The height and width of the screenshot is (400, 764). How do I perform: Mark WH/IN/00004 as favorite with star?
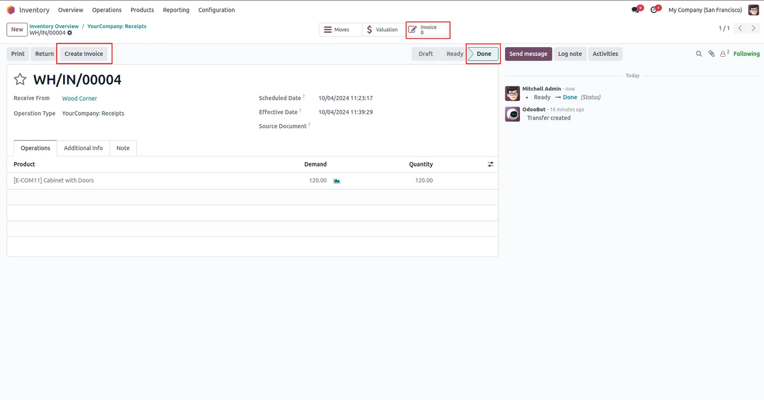20,80
